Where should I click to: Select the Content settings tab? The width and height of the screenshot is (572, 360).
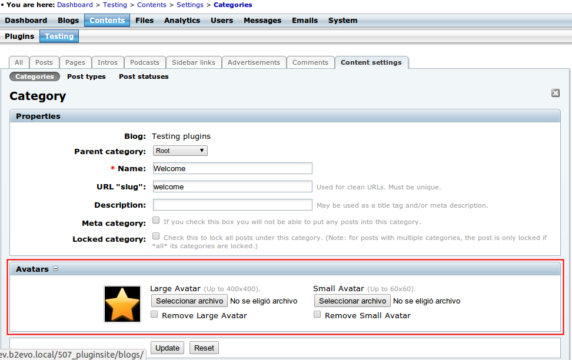pyautogui.click(x=371, y=62)
